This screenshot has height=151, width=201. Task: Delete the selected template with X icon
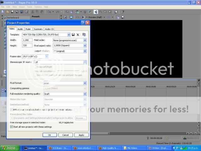coord(78,35)
